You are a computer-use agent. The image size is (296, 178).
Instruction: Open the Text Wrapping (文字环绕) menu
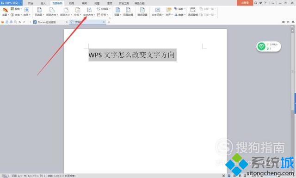coord(157,12)
